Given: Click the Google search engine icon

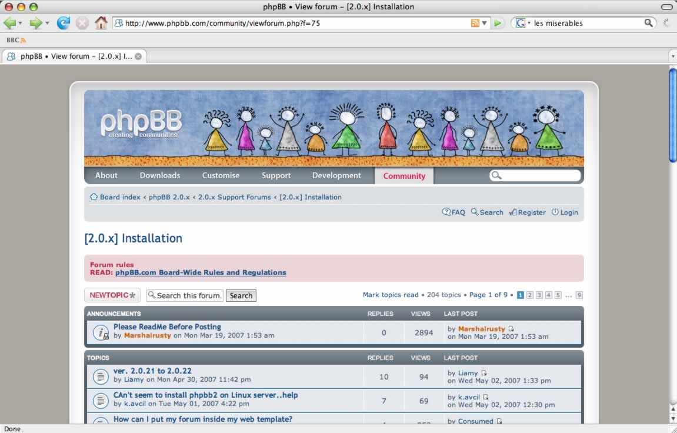Looking at the screenshot, I should (x=521, y=24).
